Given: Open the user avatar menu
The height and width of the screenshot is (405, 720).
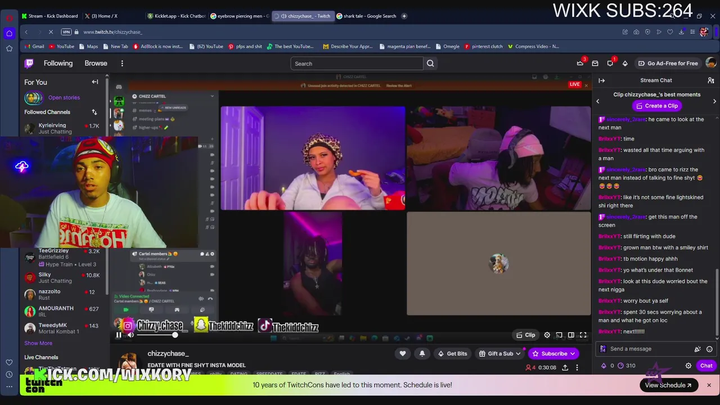Looking at the screenshot, I should pyautogui.click(x=711, y=63).
